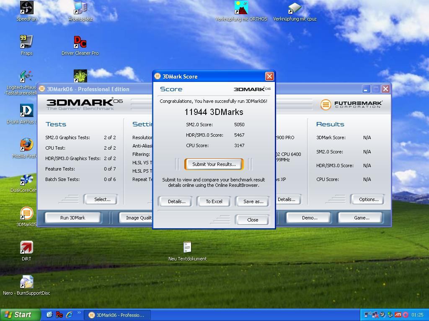Image resolution: width=429 pixels, height=321 pixels.
Task: Click the Batch Size Tests row
Action: [80, 179]
